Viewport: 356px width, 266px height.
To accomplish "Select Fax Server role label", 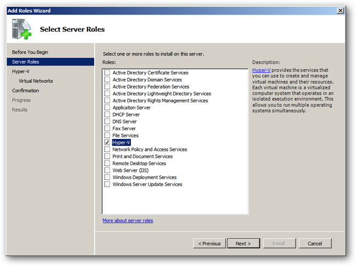I will click(x=124, y=129).
